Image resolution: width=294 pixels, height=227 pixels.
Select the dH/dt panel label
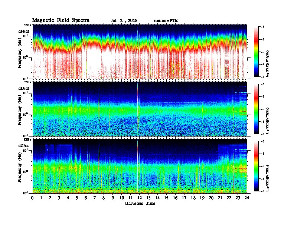point(24,31)
